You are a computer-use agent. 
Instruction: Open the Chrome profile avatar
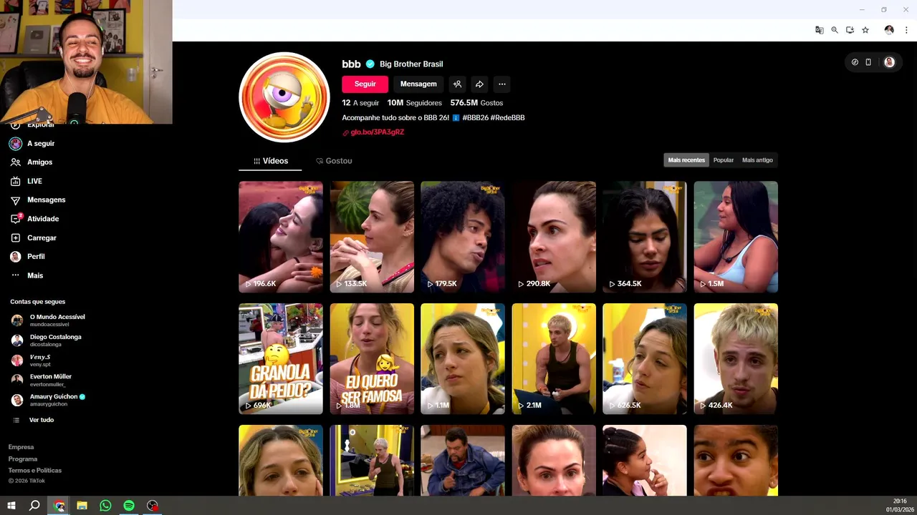(x=889, y=30)
